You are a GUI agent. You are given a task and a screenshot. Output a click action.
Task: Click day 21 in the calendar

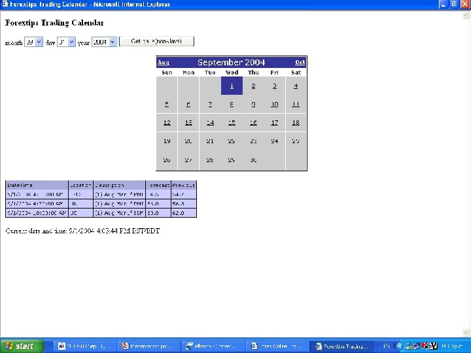(x=210, y=141)
